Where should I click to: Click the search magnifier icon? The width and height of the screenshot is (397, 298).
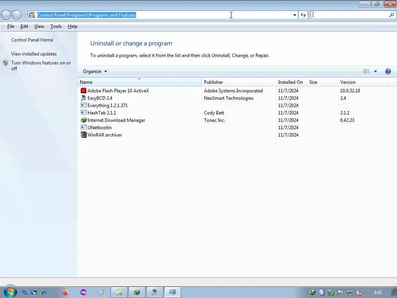click(x=392, y=15)
